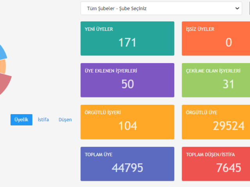The height and width of the screenshot is (187, 250).
Task: Click the blue slice of the pie chart
Action: [x=3, y=52]
